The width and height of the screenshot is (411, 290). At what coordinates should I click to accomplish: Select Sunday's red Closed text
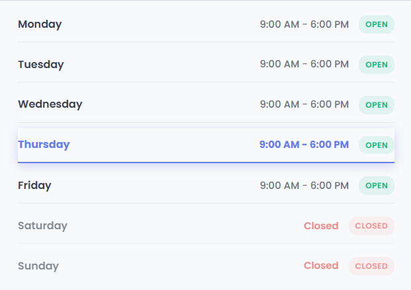[321, 266]
